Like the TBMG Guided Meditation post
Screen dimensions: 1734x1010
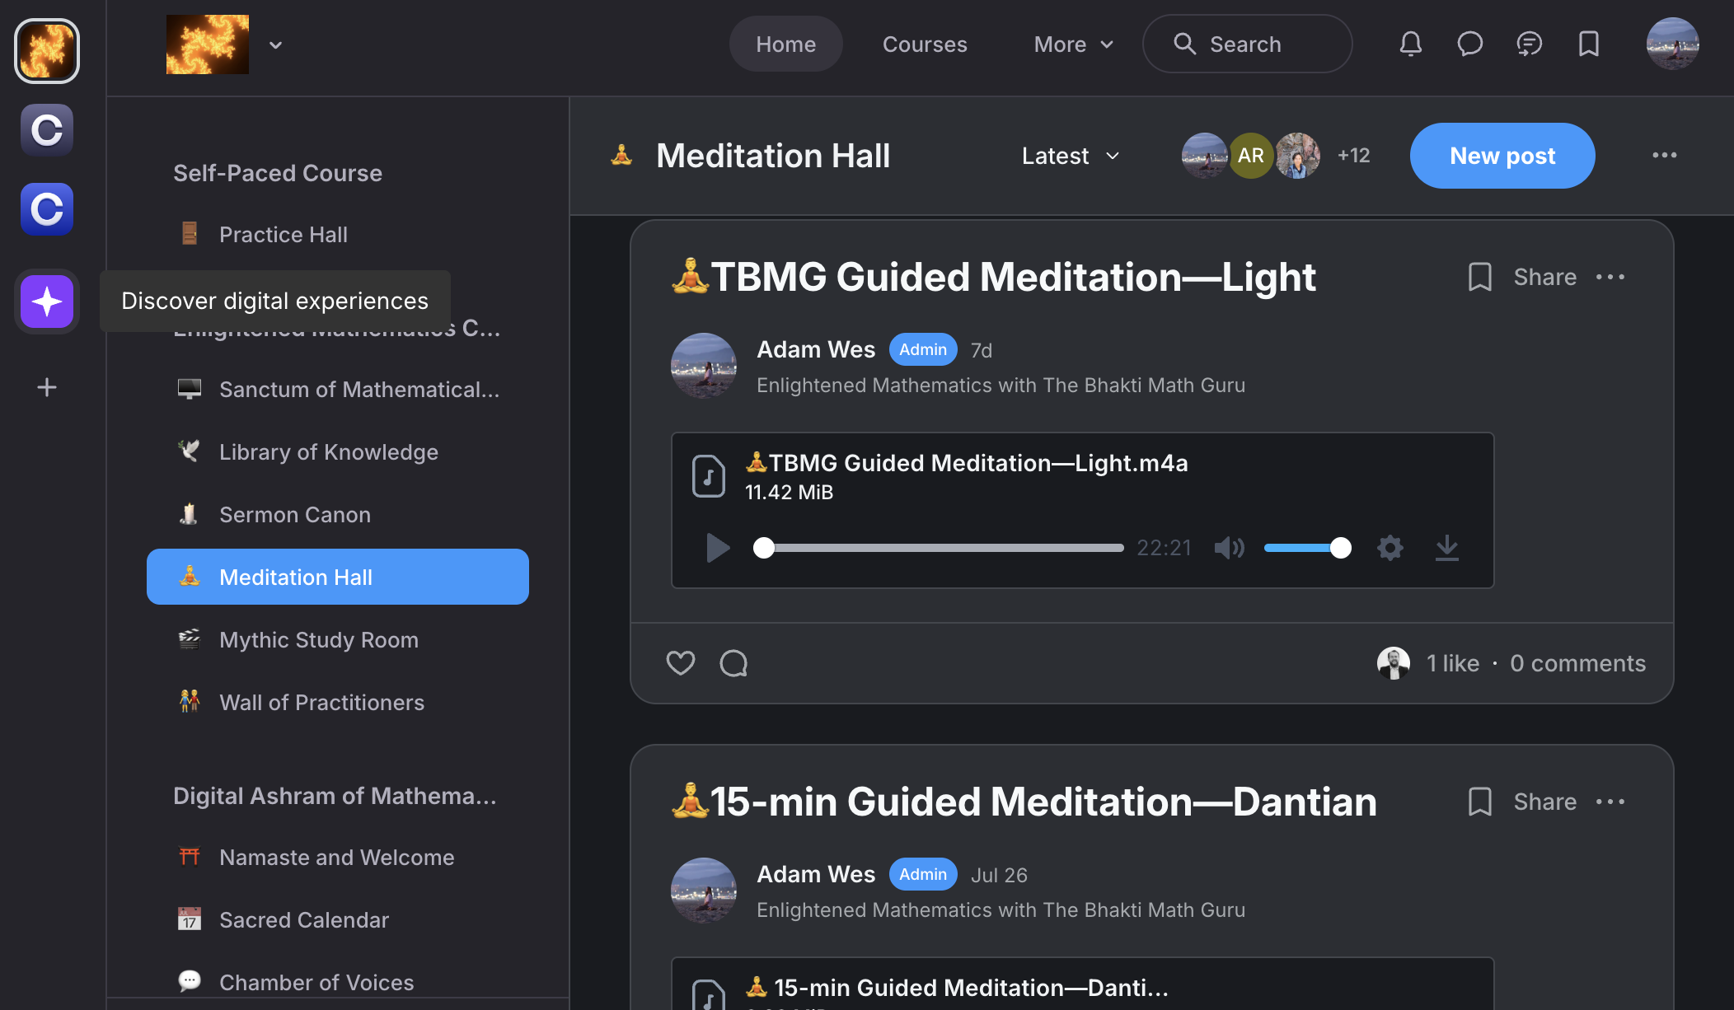coord(681,662)
